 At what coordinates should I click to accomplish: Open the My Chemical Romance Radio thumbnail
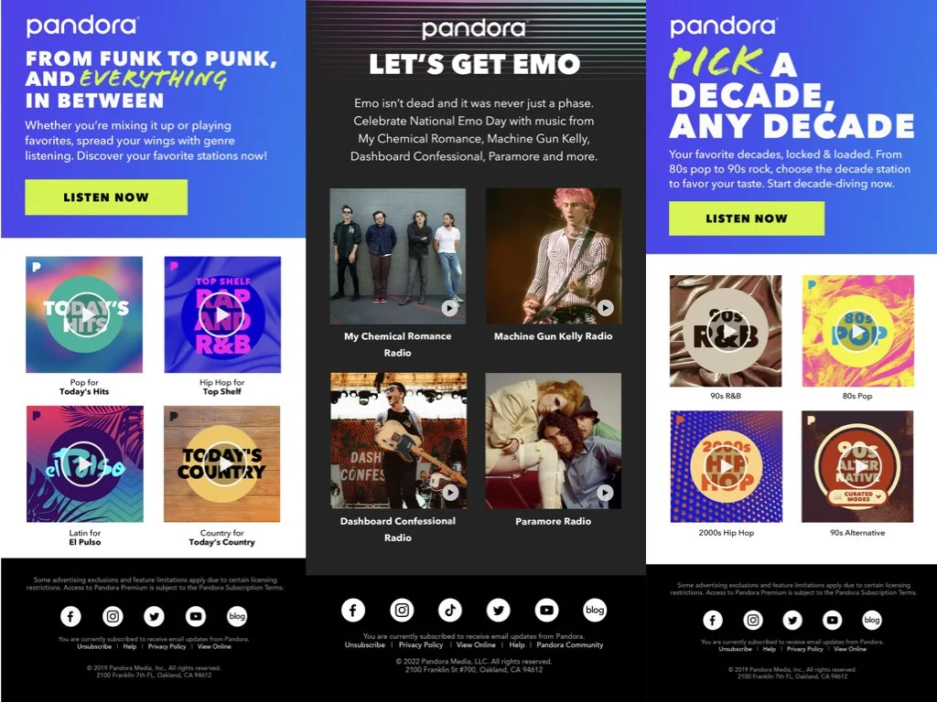tap(398, 256)
